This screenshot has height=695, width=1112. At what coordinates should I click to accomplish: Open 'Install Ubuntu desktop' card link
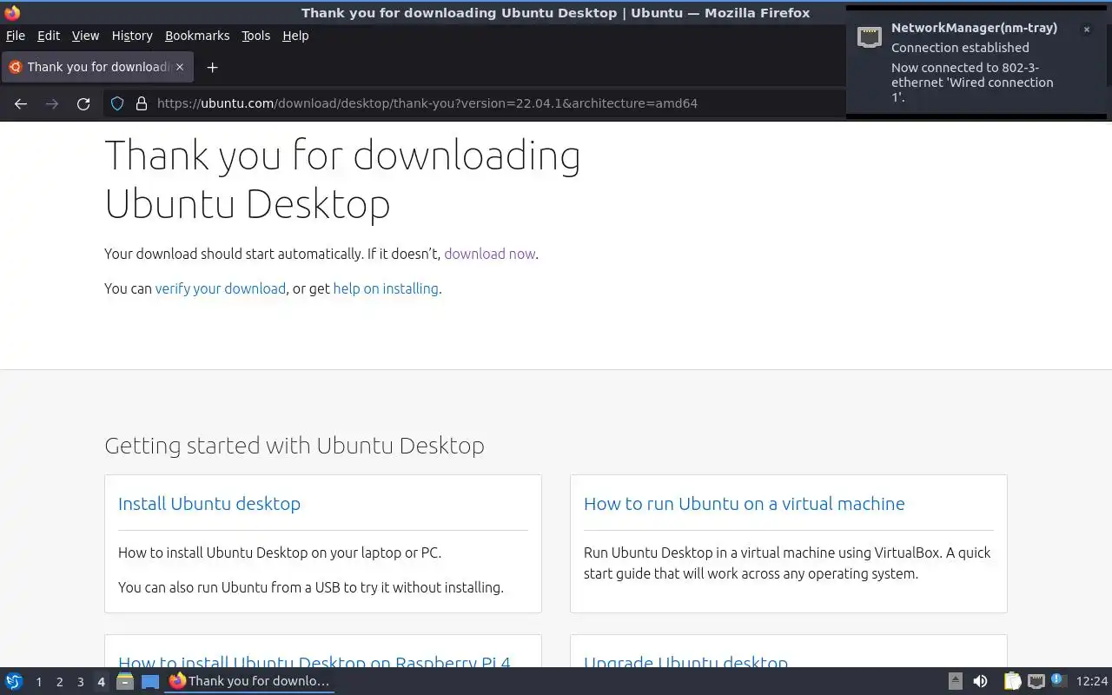pos(209,504)
